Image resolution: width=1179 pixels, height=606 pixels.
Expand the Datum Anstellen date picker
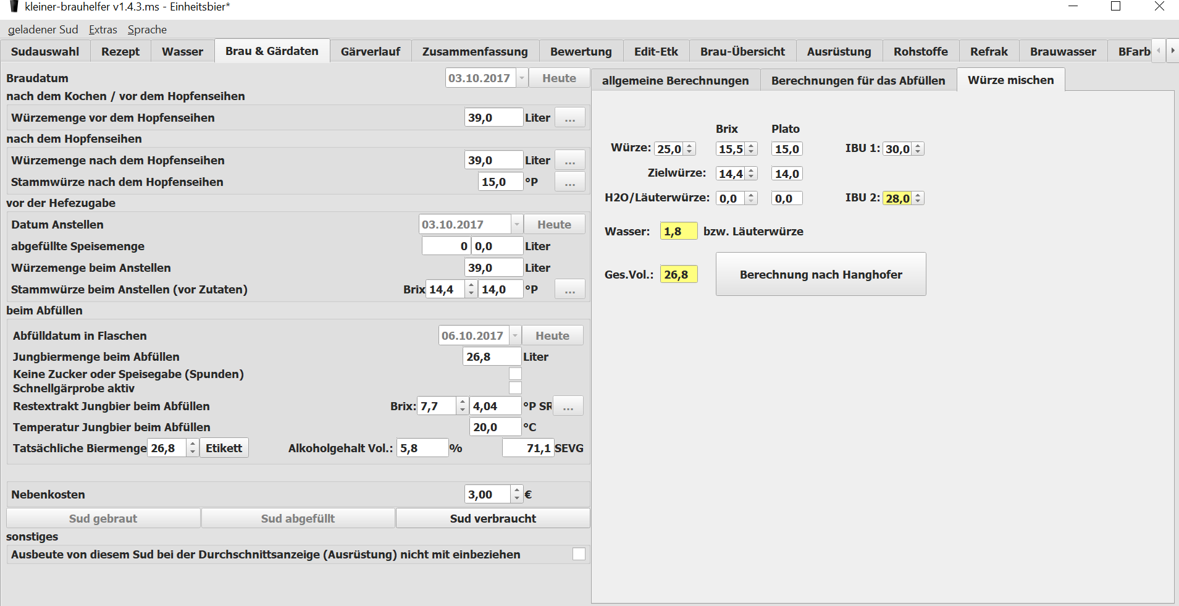(517, 225)
